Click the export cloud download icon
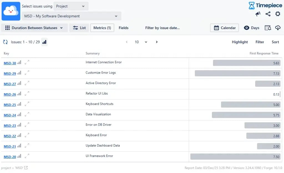The image size is (284, 173). (278, 28)
